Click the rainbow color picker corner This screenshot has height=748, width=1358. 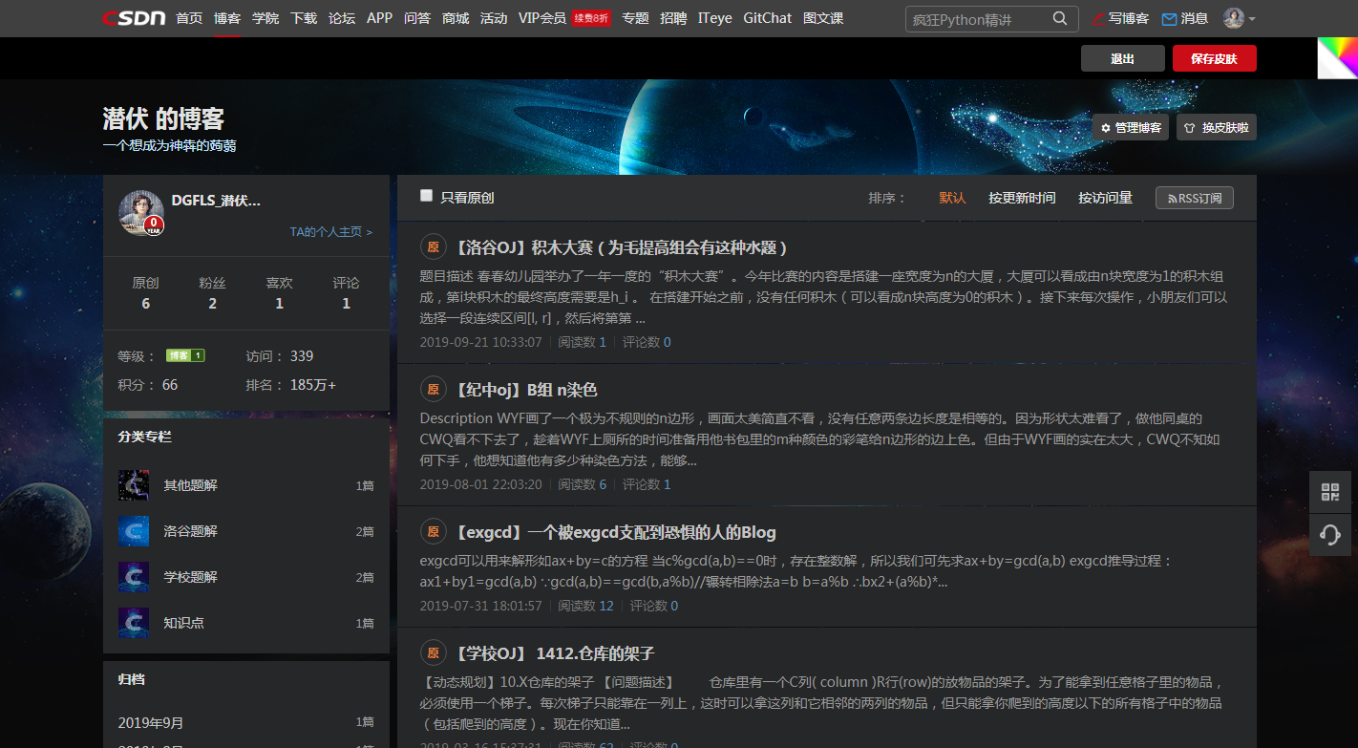click(x=1338, y=57)
